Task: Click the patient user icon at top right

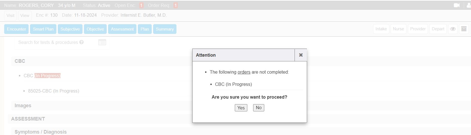Action: tap(468, 5)
